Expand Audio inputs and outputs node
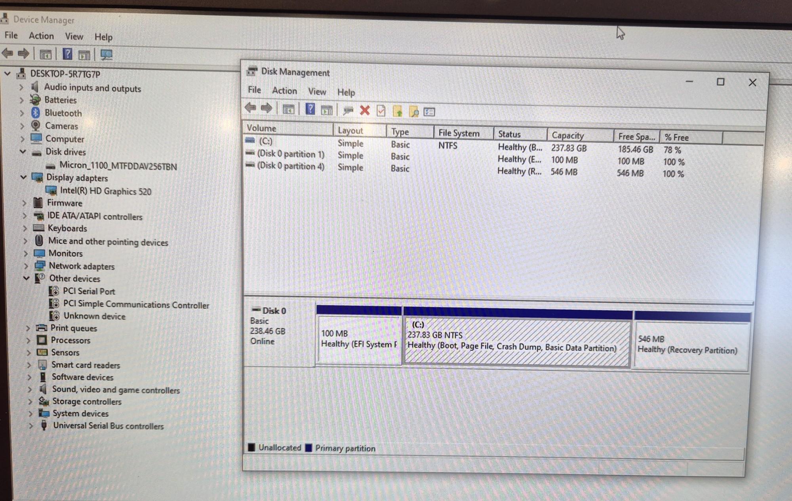The image size is (792, 501). tap(21, 87)
